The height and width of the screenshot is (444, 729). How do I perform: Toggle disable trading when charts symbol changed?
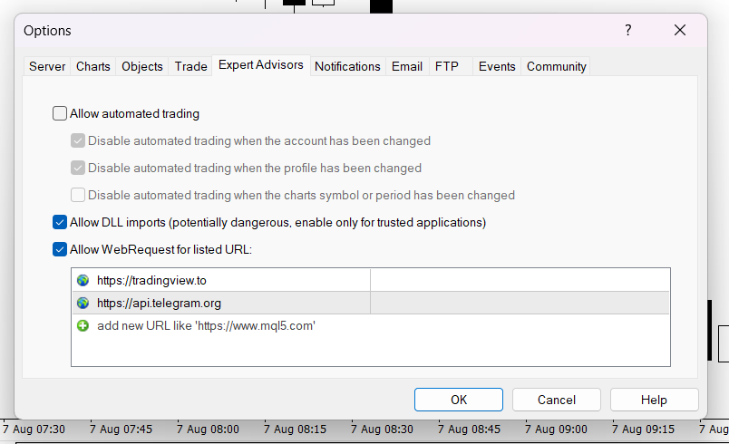tap(78, 195)
